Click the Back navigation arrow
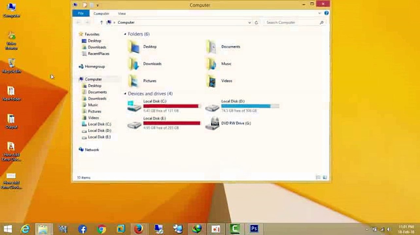 (x=78, y=23)
